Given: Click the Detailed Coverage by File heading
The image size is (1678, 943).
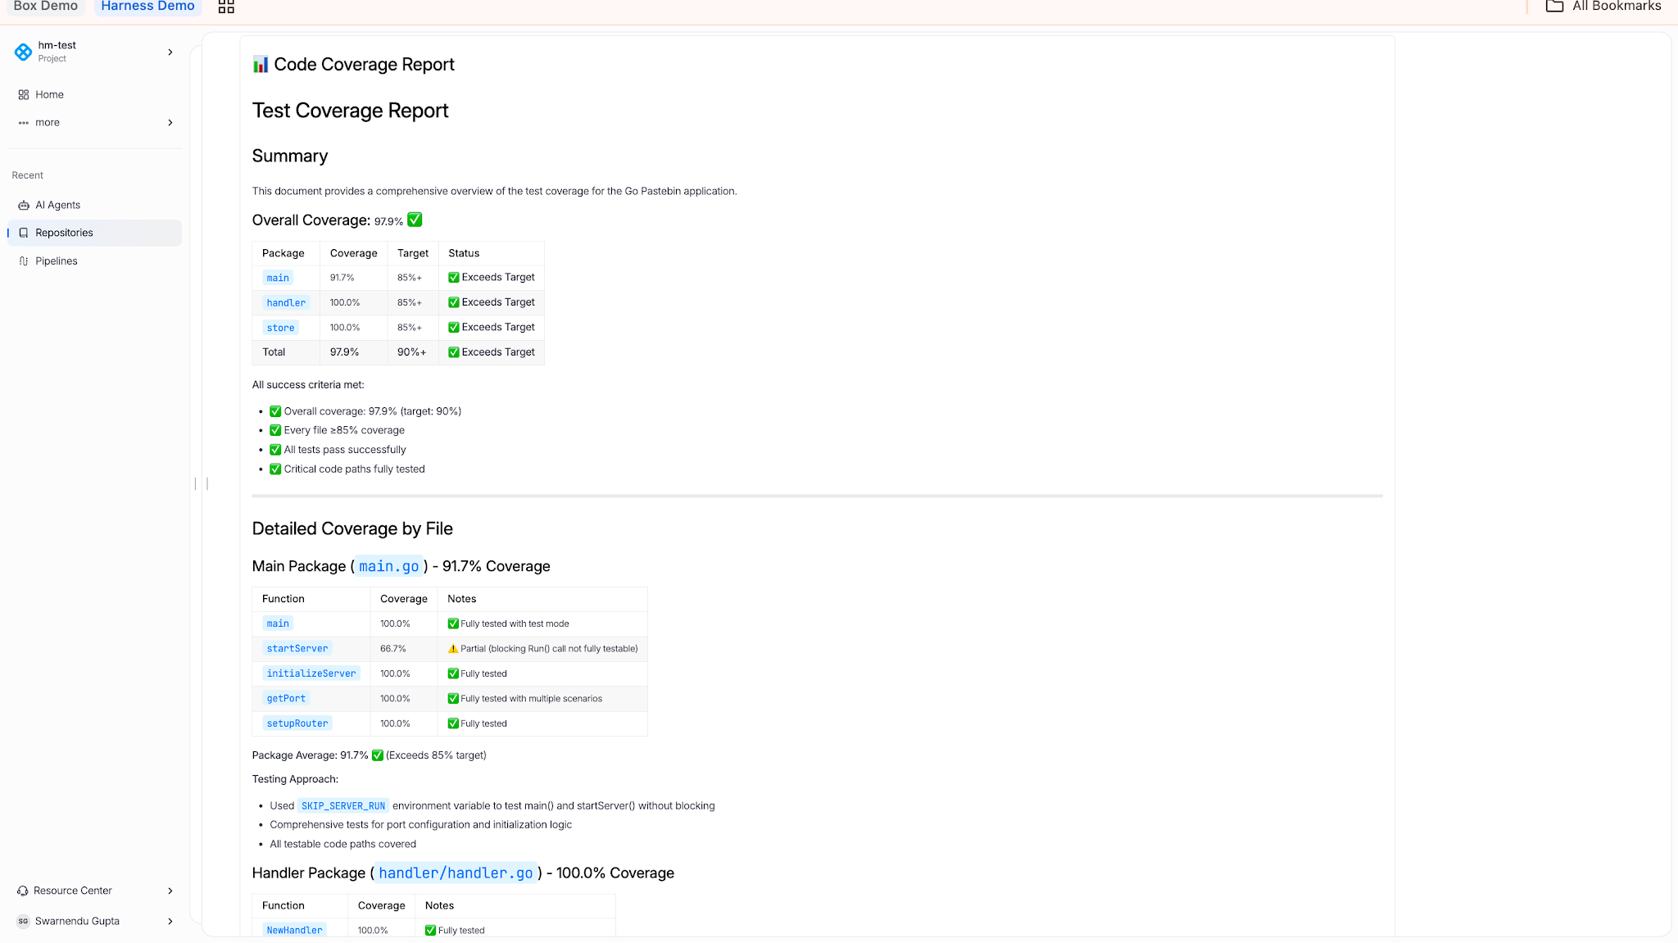Looking at the screenshot, I should [352, 529].
